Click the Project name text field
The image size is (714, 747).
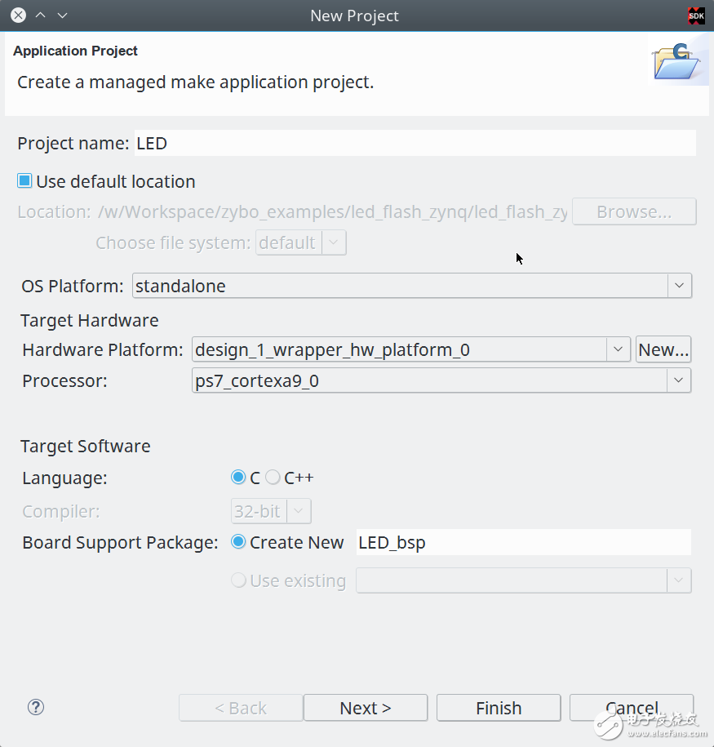pyautogui.click(x=414, y=143)
